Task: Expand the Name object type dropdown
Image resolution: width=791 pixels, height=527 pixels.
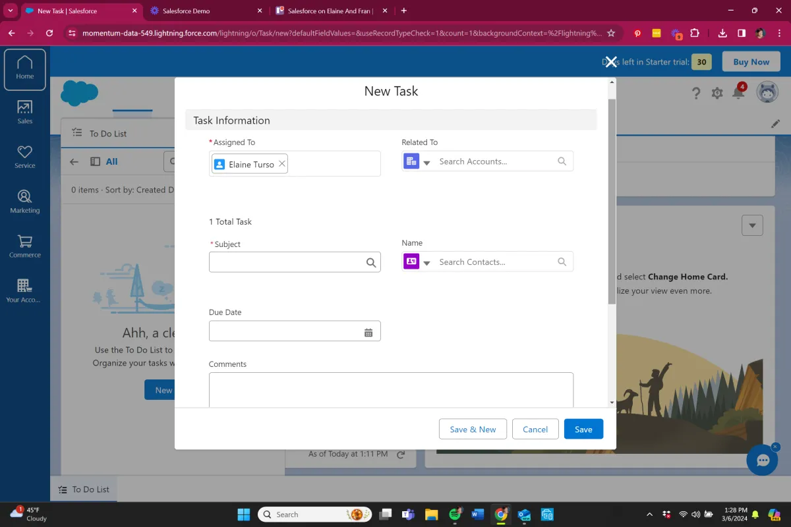Action: 426,263
